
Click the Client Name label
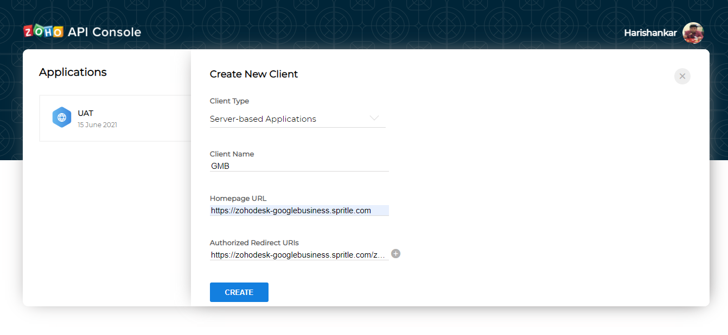coord(232,154)
